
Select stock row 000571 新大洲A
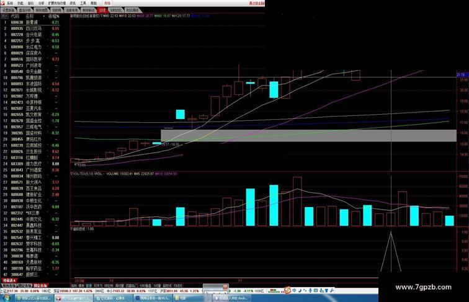(32, 182)
